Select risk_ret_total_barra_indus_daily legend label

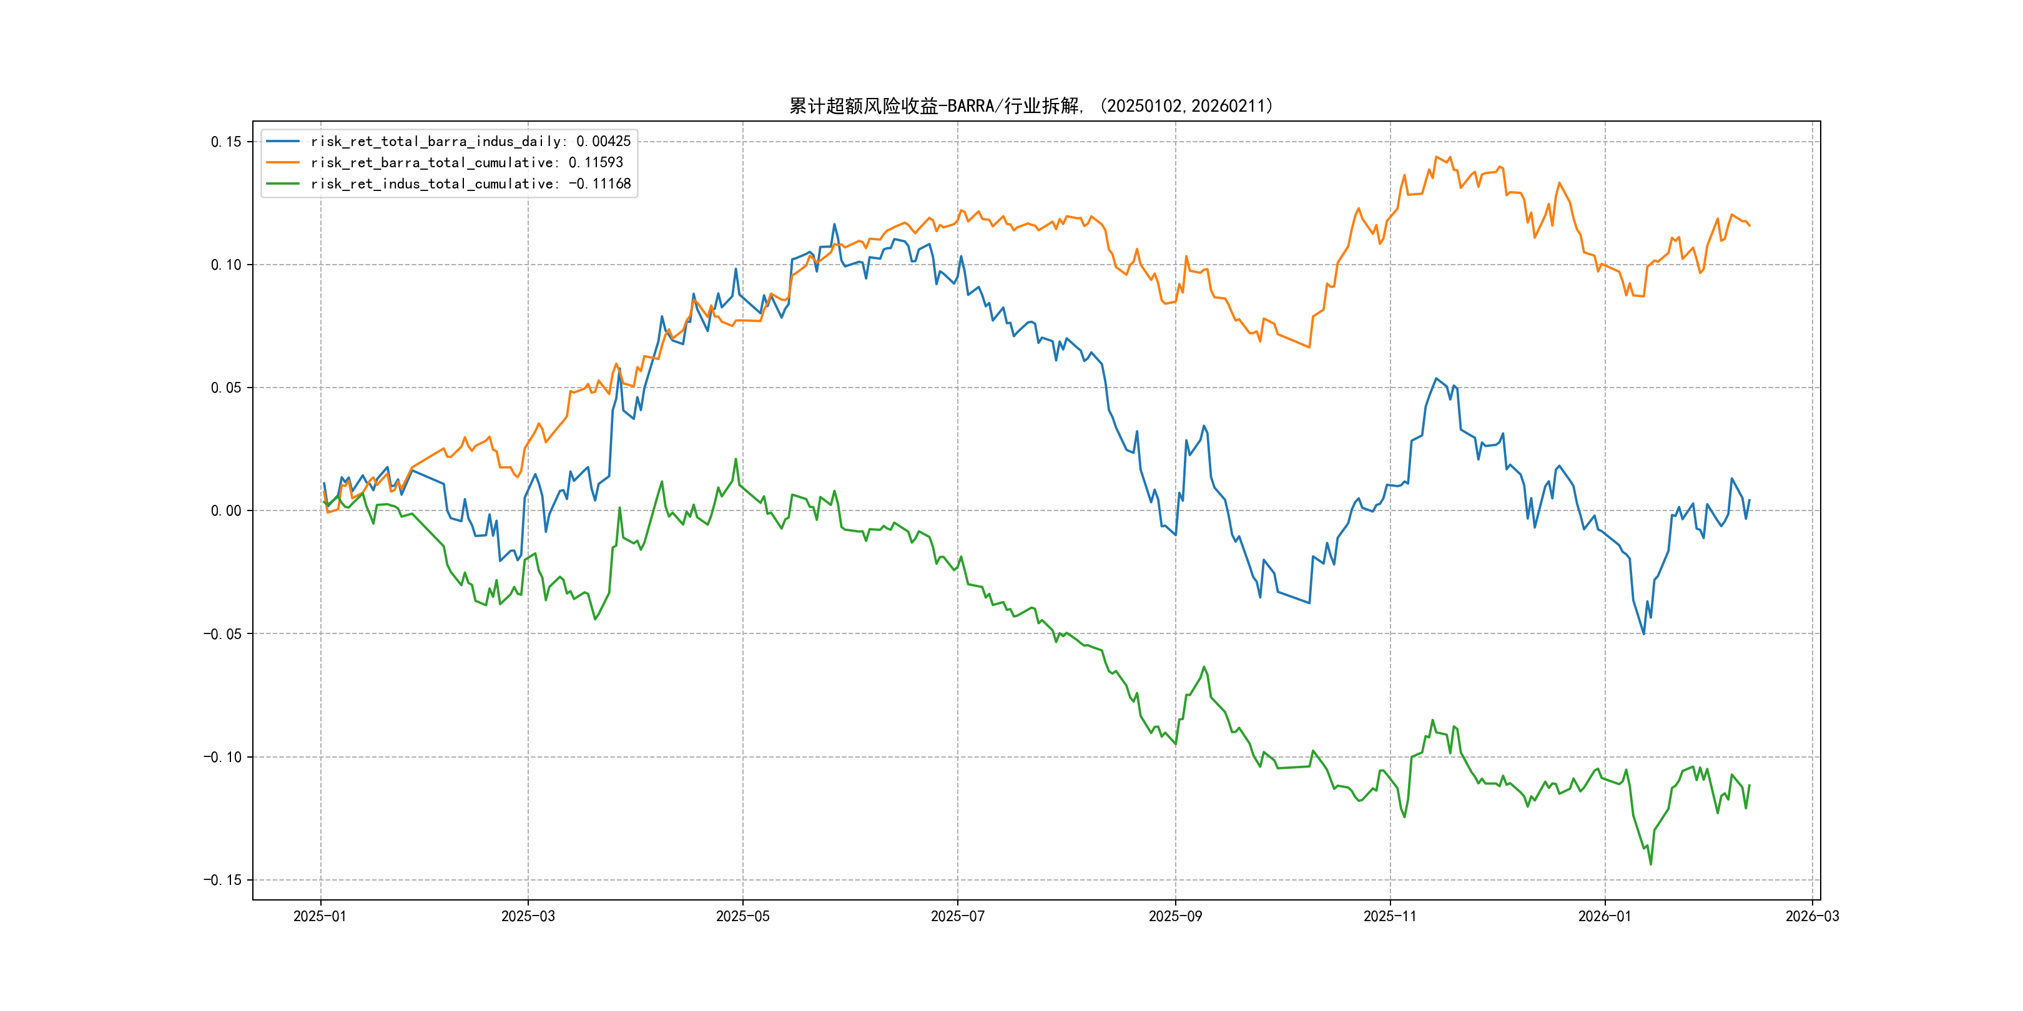point(470,141)
